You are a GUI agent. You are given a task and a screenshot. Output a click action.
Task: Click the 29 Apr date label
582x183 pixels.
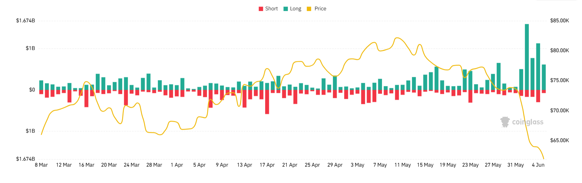coord(335,165)
